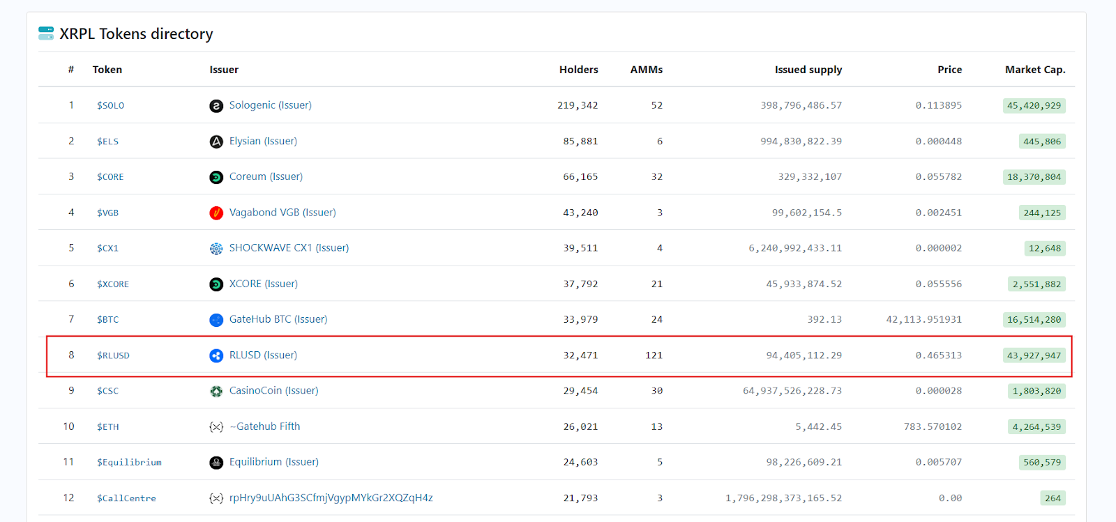Visit the Elysian (Issuer) account link
1116x522 pixels.
(263, 141)
